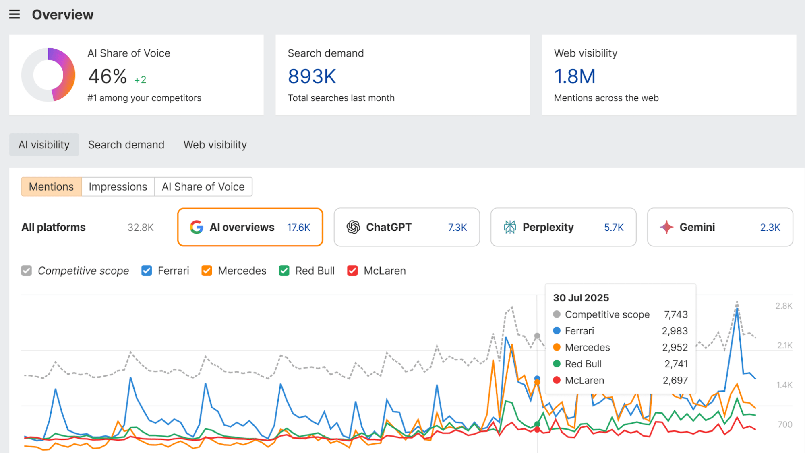This screenshot has width=805, height=453.
Task: Toggle the Ferrari checkbox
Action: point(147,271)
